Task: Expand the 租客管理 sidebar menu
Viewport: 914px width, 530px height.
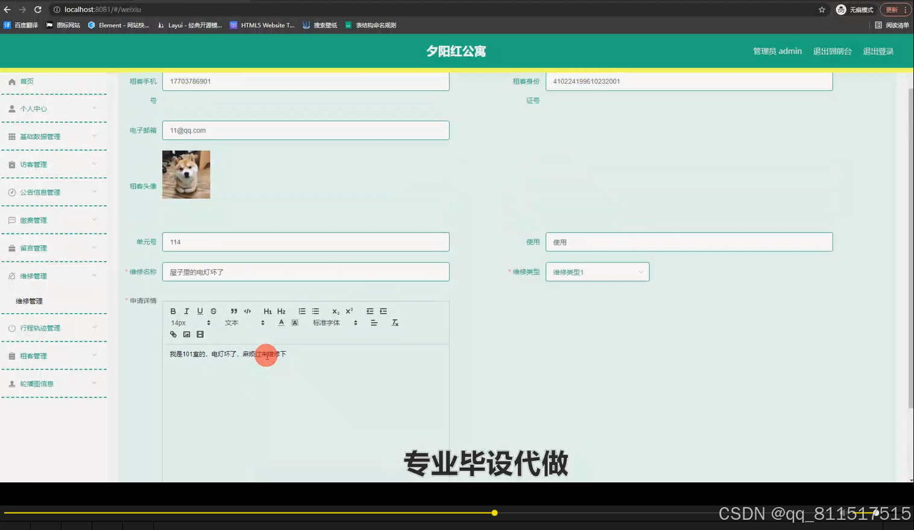Action: [x=54, y=356]
